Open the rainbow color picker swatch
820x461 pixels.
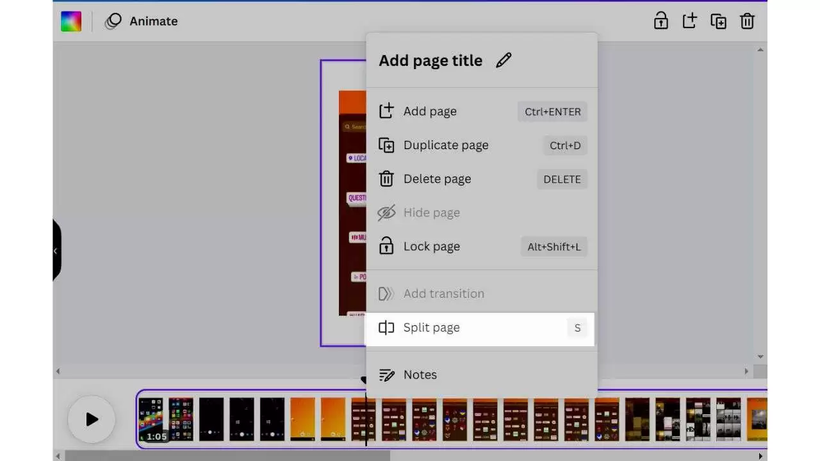pyautogui.click(x=71, y=21)
